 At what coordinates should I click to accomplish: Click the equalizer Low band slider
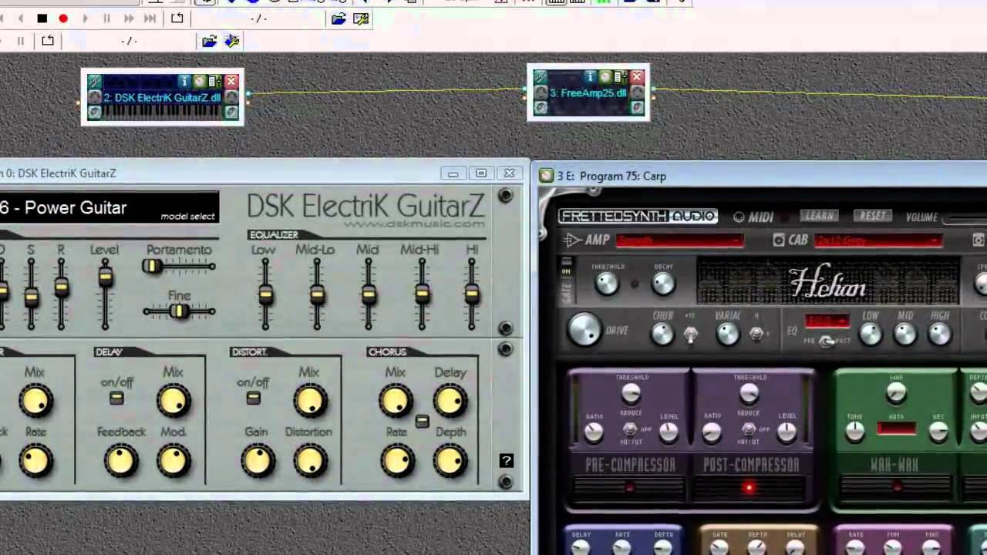[x=265, y=294]
